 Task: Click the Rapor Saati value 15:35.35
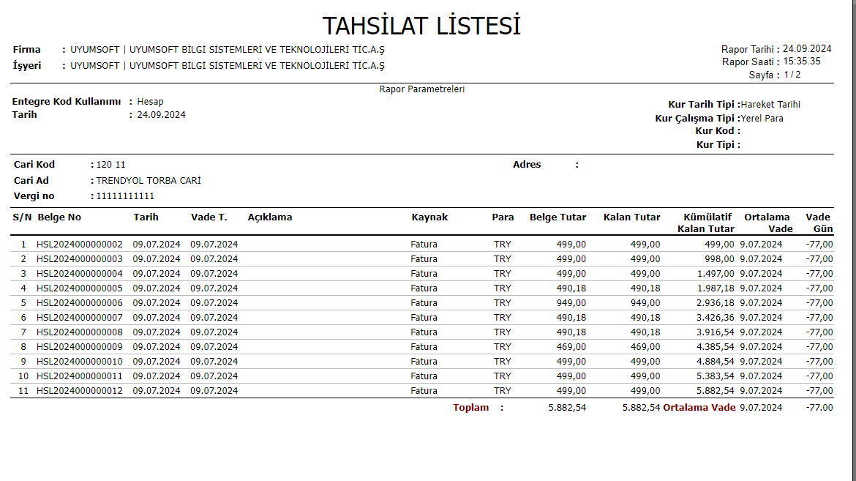(801, 61)
